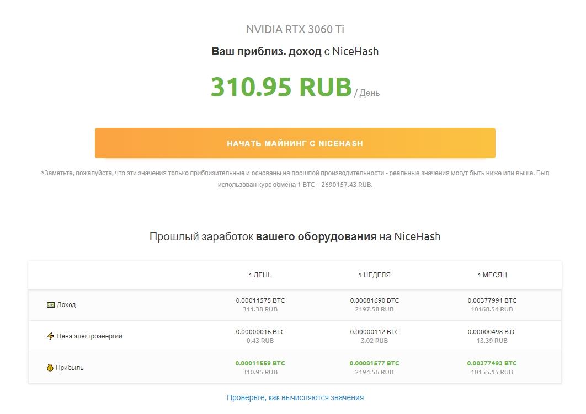Click the / День label after the income
This screenshot has height=414, width=586.
point(367,93)
